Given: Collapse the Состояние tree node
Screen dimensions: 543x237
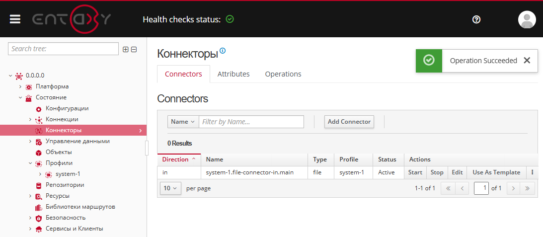Looking at the screenshot, I should [20, 97].
